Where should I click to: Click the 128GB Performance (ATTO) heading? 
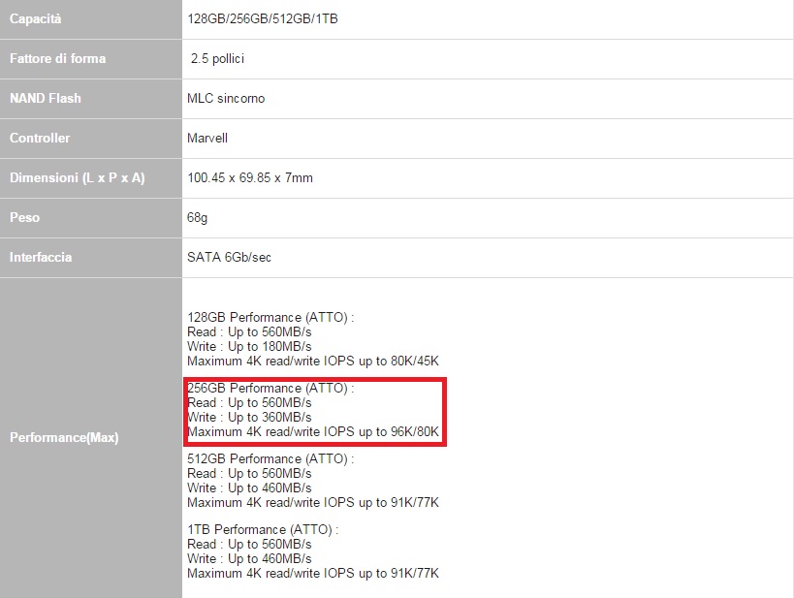pyautogui.click(x=270, y=317)
